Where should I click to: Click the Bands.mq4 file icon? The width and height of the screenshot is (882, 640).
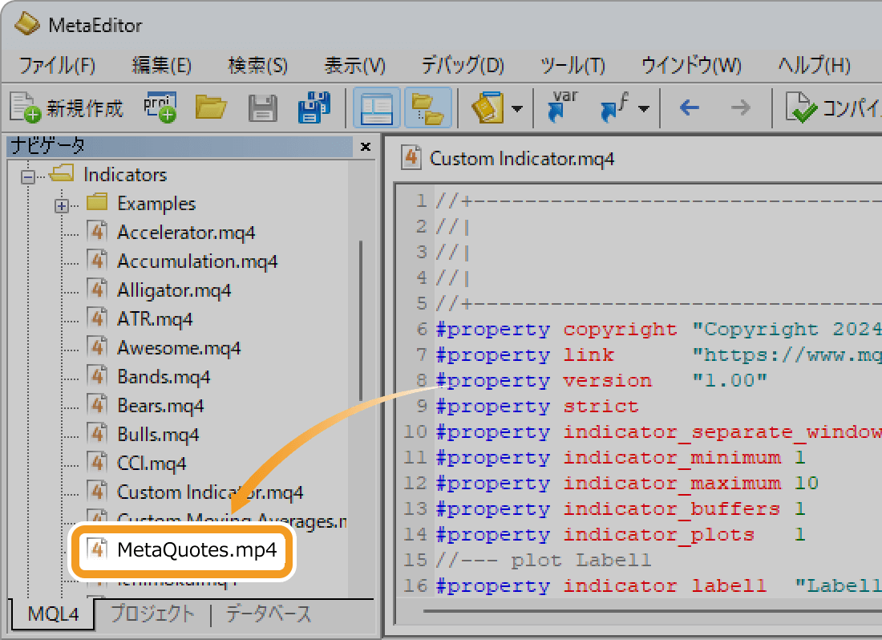(97, 376)
